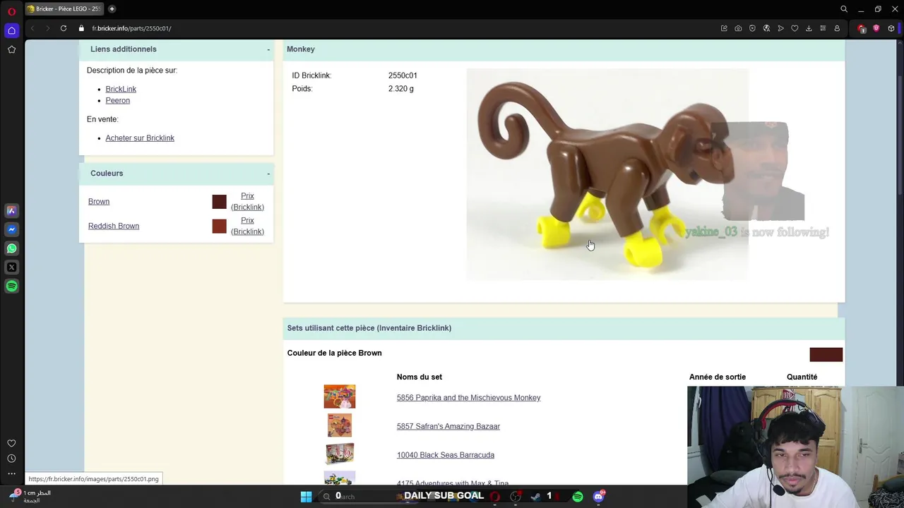Open Discord from the taskbar

599,497
